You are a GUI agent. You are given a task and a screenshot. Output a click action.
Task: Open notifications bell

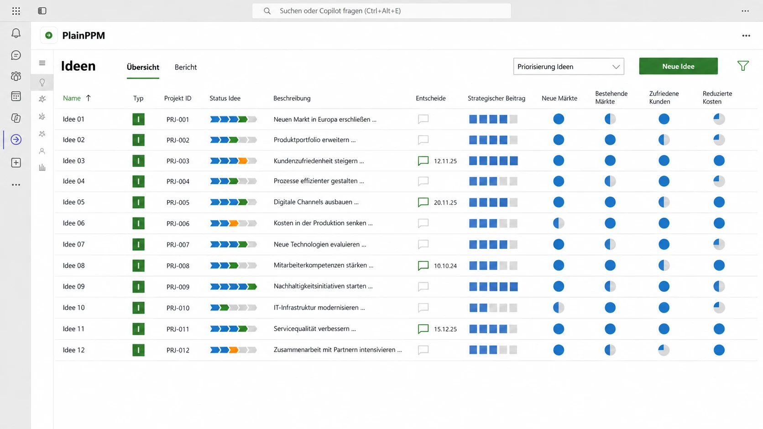[x=16, y=33]
